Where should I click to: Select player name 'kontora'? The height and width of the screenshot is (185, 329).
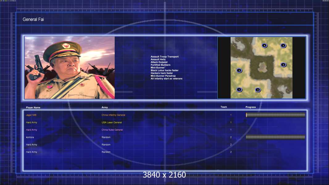tap(30, 137)
